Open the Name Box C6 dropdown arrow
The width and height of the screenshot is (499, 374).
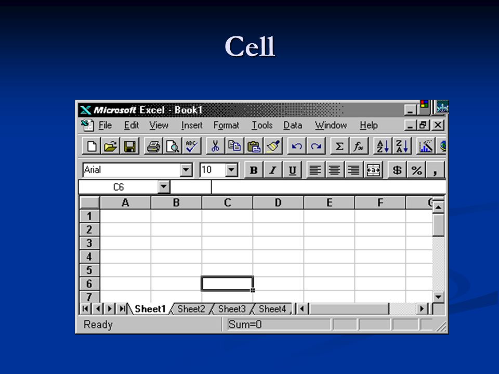pyautogui.click(x=164, y=186)
